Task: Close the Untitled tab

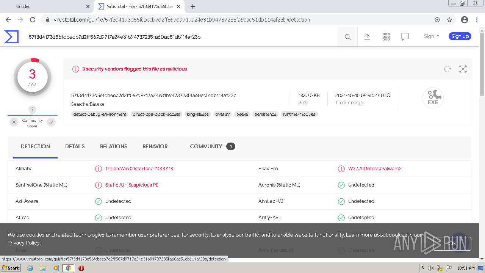Action: (x=88, y=6)
